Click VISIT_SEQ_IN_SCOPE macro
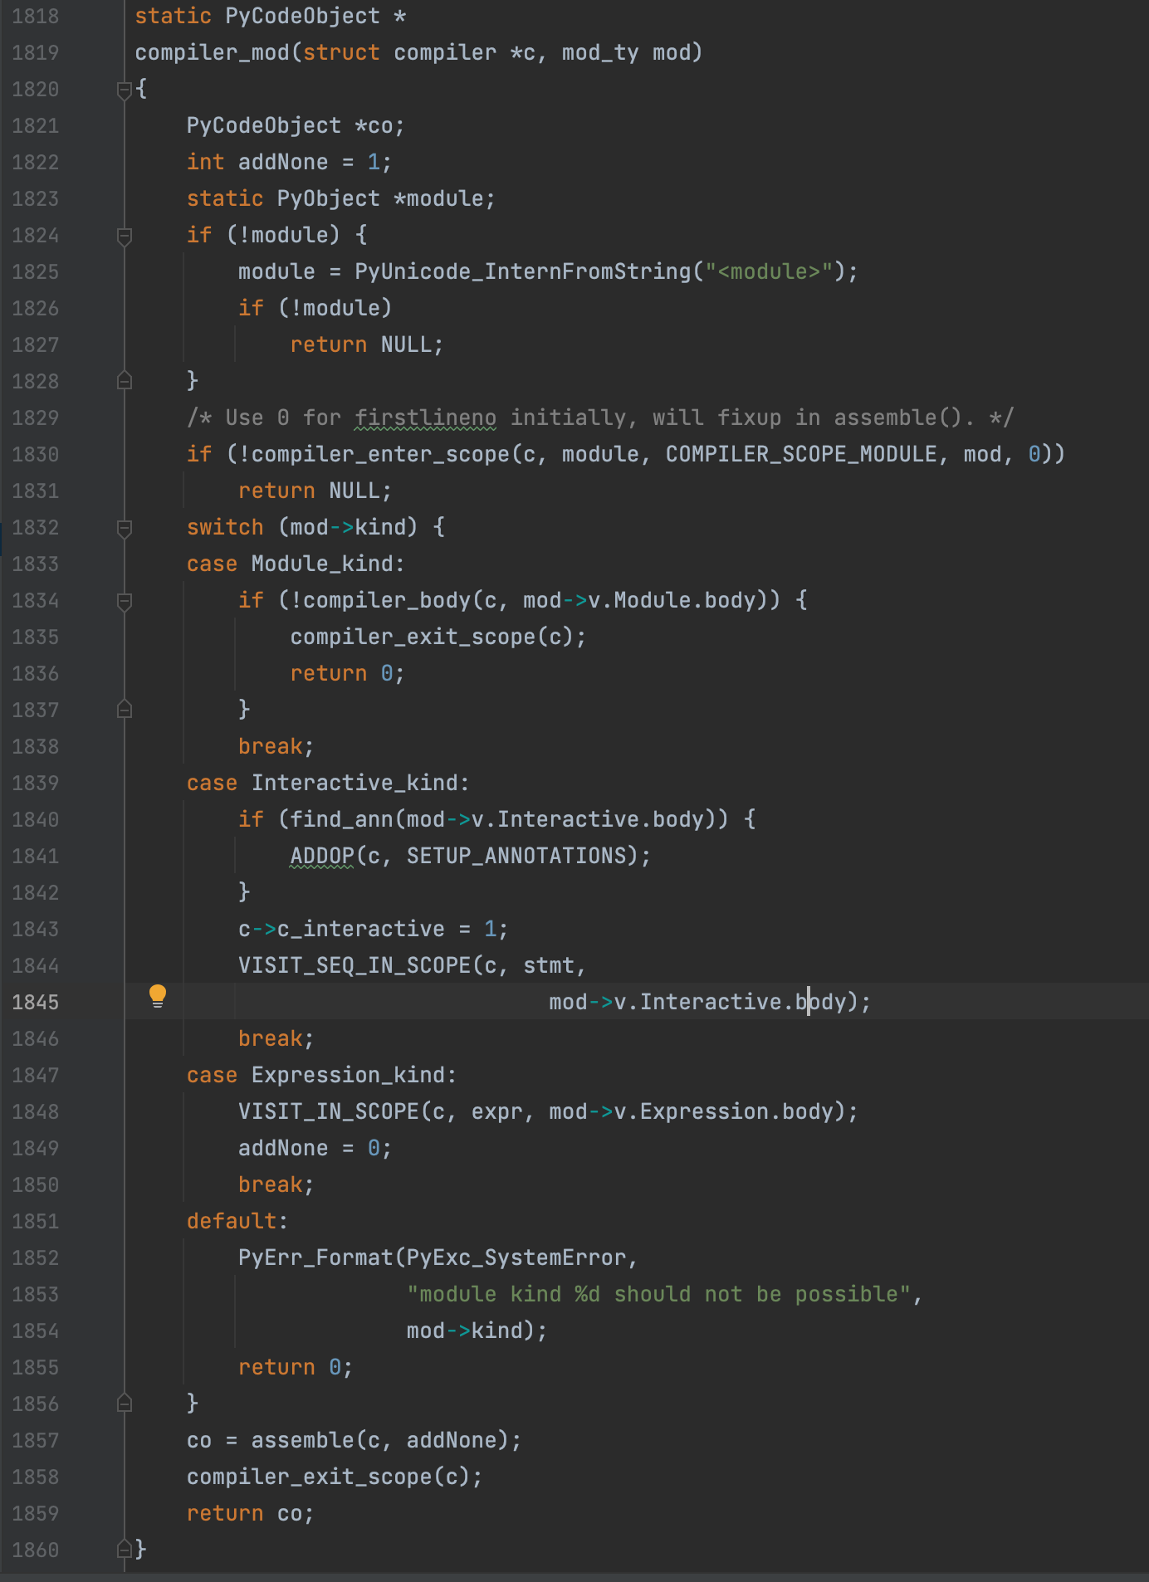 tap(354, 966)
